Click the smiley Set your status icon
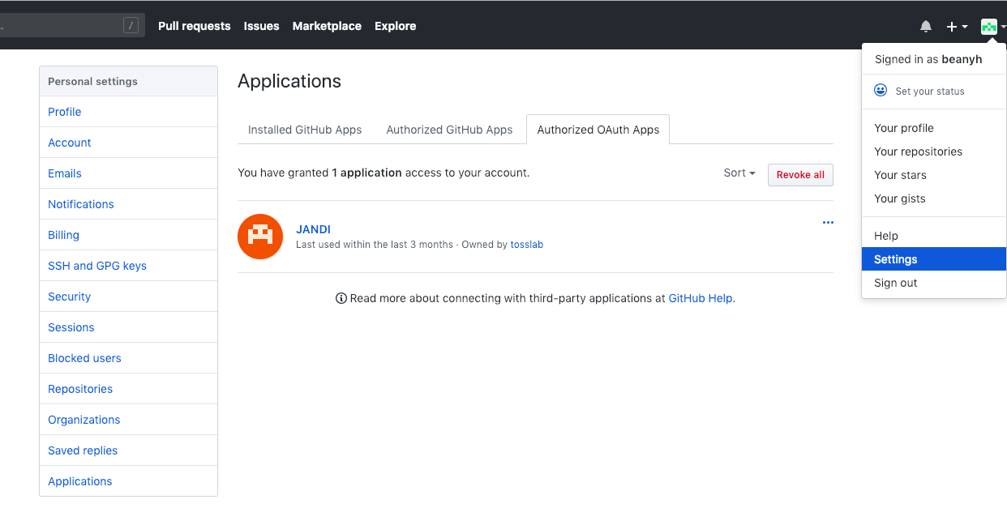 point(881,91)
